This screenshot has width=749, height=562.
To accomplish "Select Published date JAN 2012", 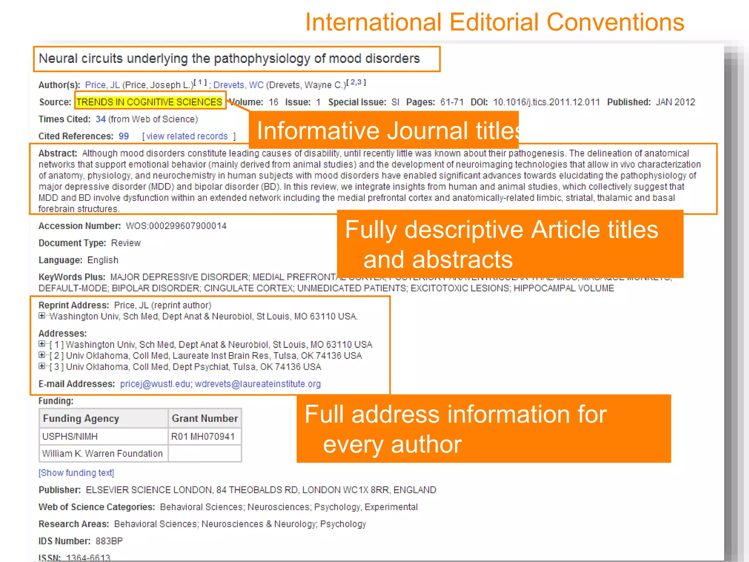I will (675, 102).
